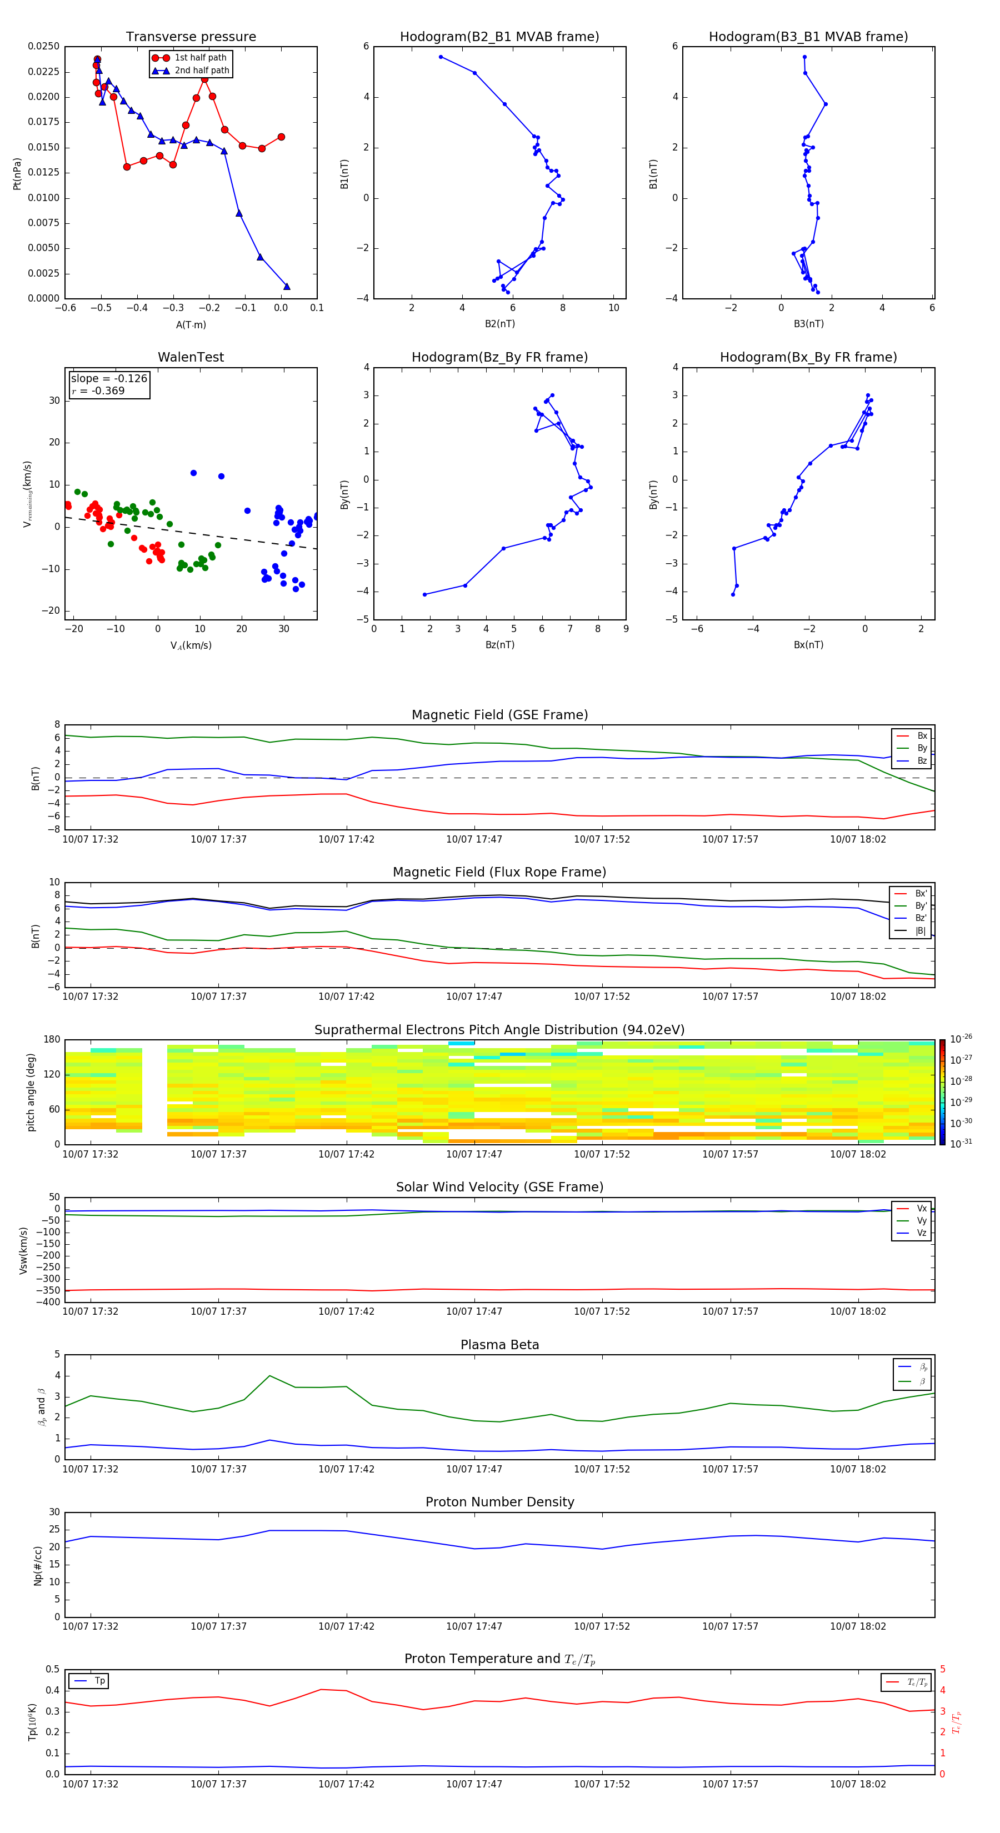The image size is (1000, 1833).
Task: Click the '|B|' legend entry in Flux Rope panel
Action: (911, 931)
